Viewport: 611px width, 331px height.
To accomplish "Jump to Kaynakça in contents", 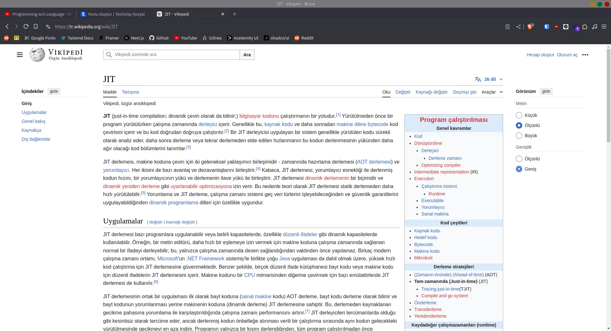I will (x=31, y=130).
